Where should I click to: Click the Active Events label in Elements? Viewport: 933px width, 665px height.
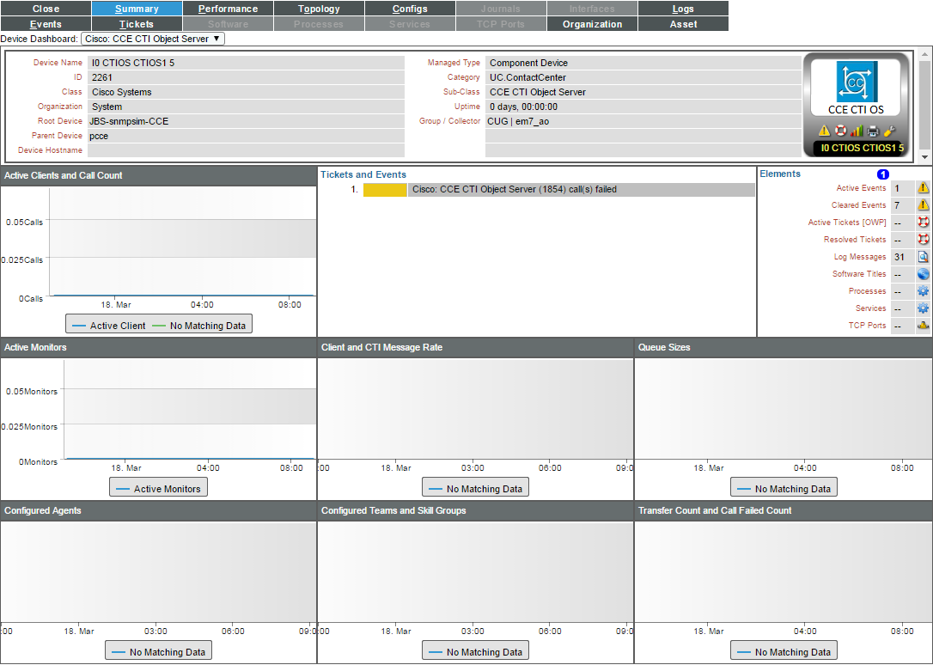tap(861, 188)
